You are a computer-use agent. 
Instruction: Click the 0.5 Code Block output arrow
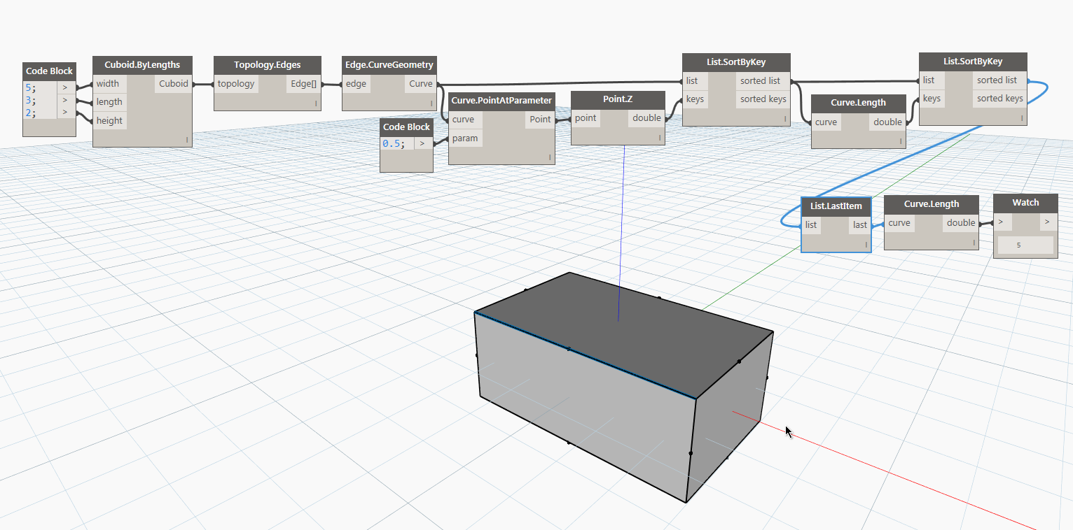tap(422, 143)
